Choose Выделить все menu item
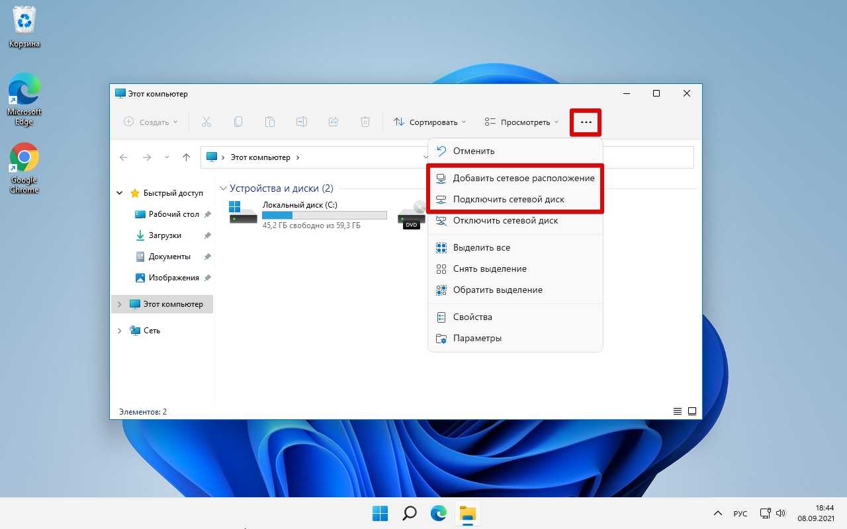This screenshot has width=847, height=529. point(515,247)
